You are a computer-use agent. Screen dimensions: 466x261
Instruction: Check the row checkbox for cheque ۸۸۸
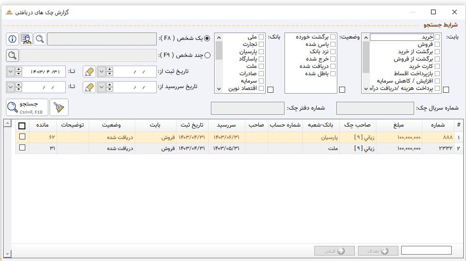click(x=22, y=136)
